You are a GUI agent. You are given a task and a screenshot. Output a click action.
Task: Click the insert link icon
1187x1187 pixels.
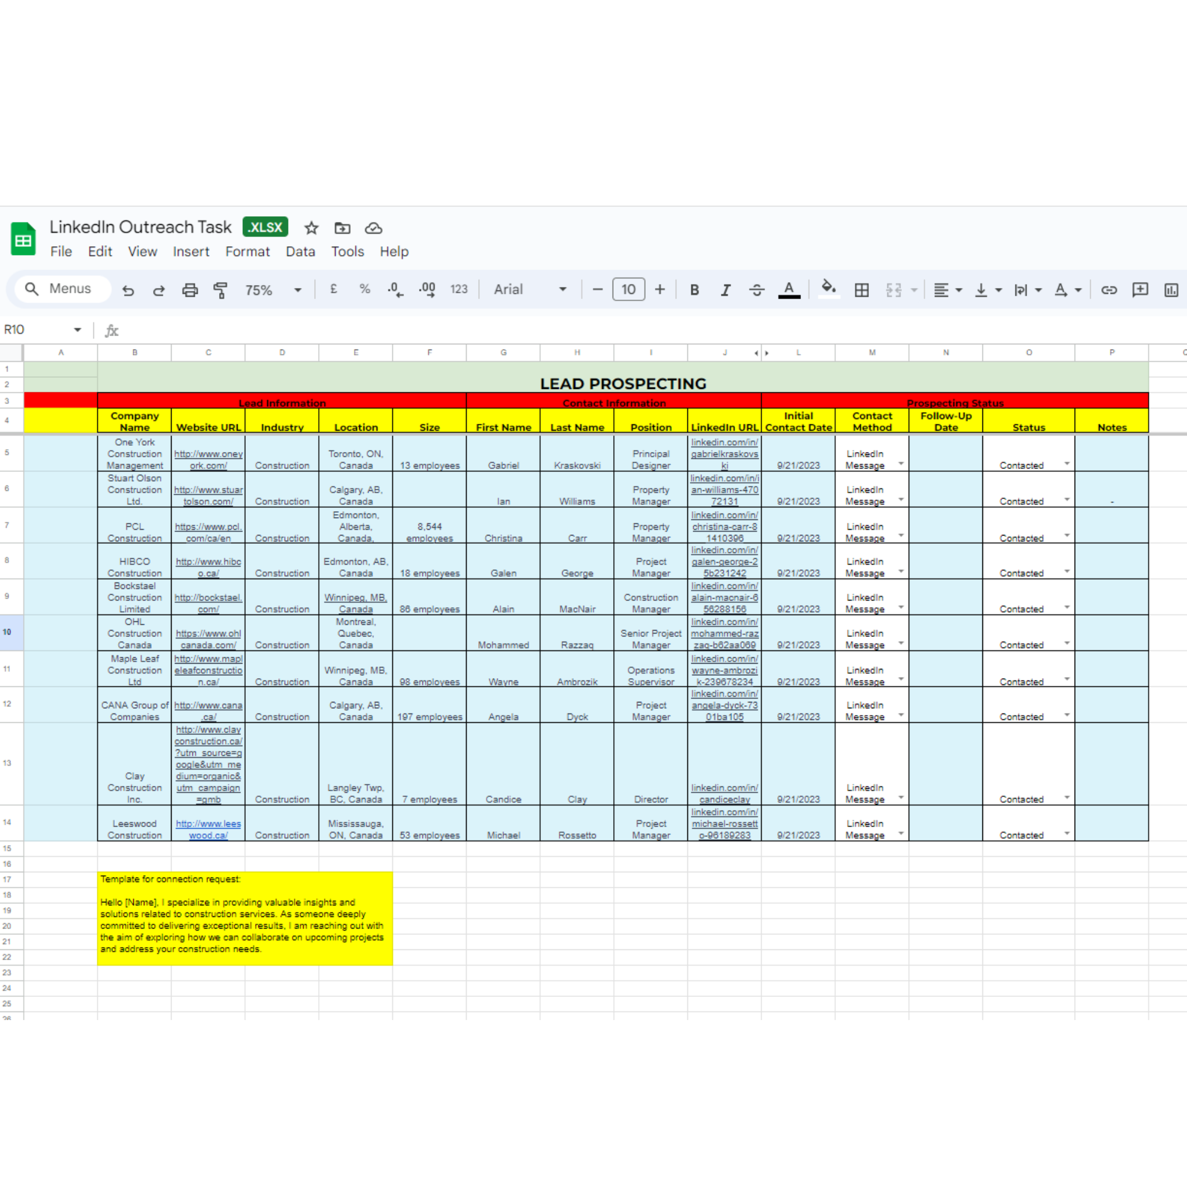tap(1108, 290)
